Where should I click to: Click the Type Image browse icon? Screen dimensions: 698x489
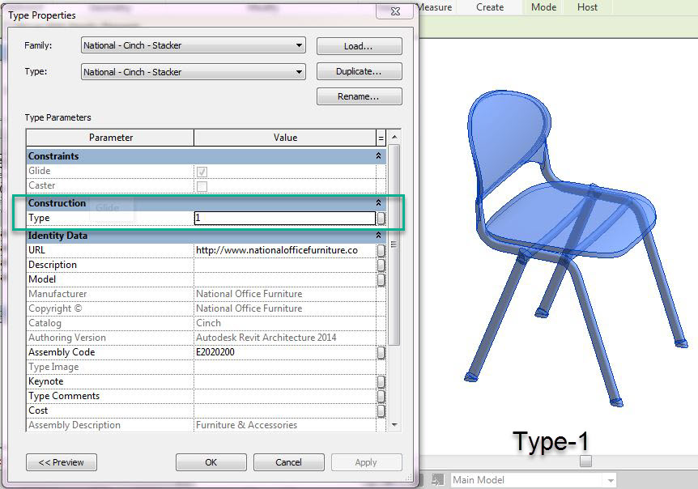pyautogui.click(x=381, y=366)
